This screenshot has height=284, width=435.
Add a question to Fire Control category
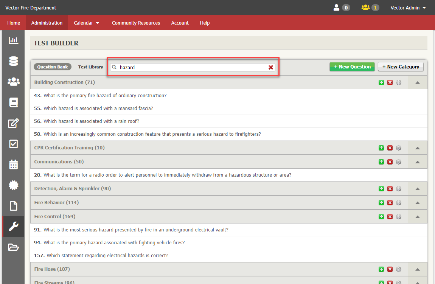(x=381, y=216)
